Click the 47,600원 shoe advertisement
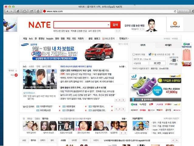Image resolution: width=194 pixels, height=146 pixels. pyautogui.click(x=156, y=87)
